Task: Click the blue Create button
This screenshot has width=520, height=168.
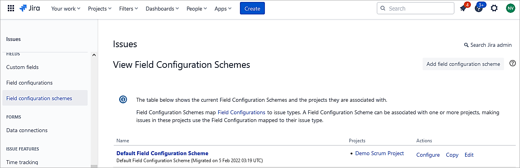Action: tap(252, 9)
